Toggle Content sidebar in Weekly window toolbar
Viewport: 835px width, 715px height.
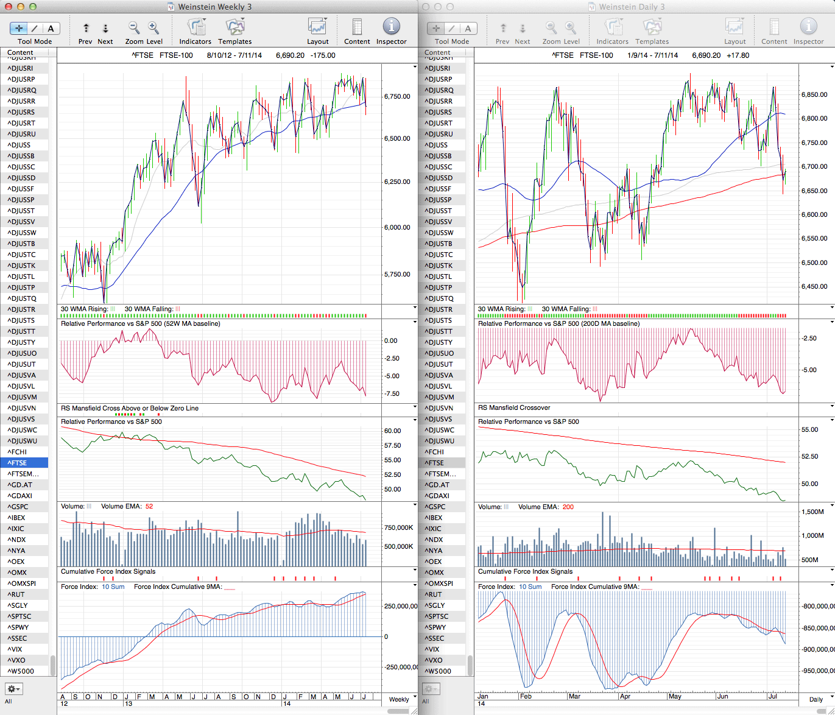(357, 27)
